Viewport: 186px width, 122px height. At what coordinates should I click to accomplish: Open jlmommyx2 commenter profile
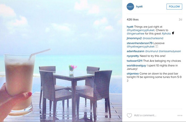coord(134,38)
